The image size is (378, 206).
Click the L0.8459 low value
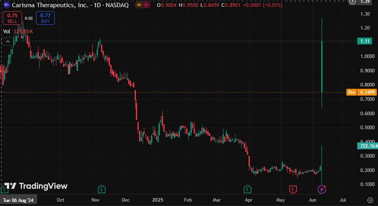(210, 5)
